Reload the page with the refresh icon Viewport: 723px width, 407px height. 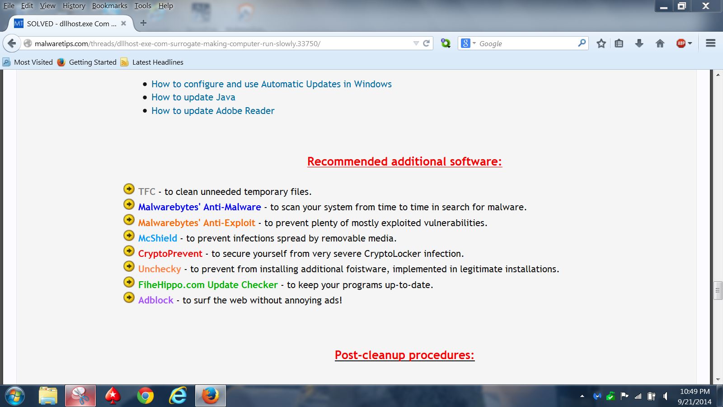[426, 43]
